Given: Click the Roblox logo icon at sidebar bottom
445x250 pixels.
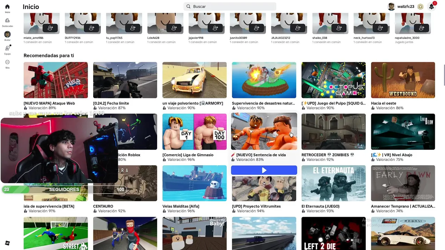Looking at the screenshot, I should [x=7, y=243].
